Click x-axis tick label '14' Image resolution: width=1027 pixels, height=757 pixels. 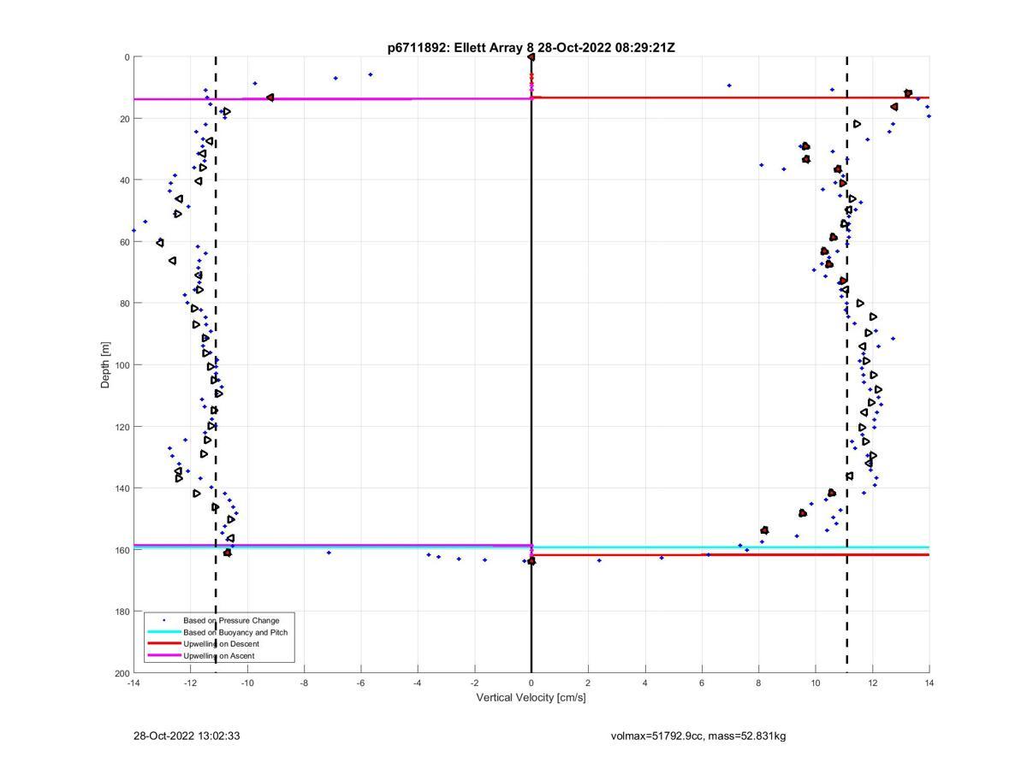(x=929, y=683)
